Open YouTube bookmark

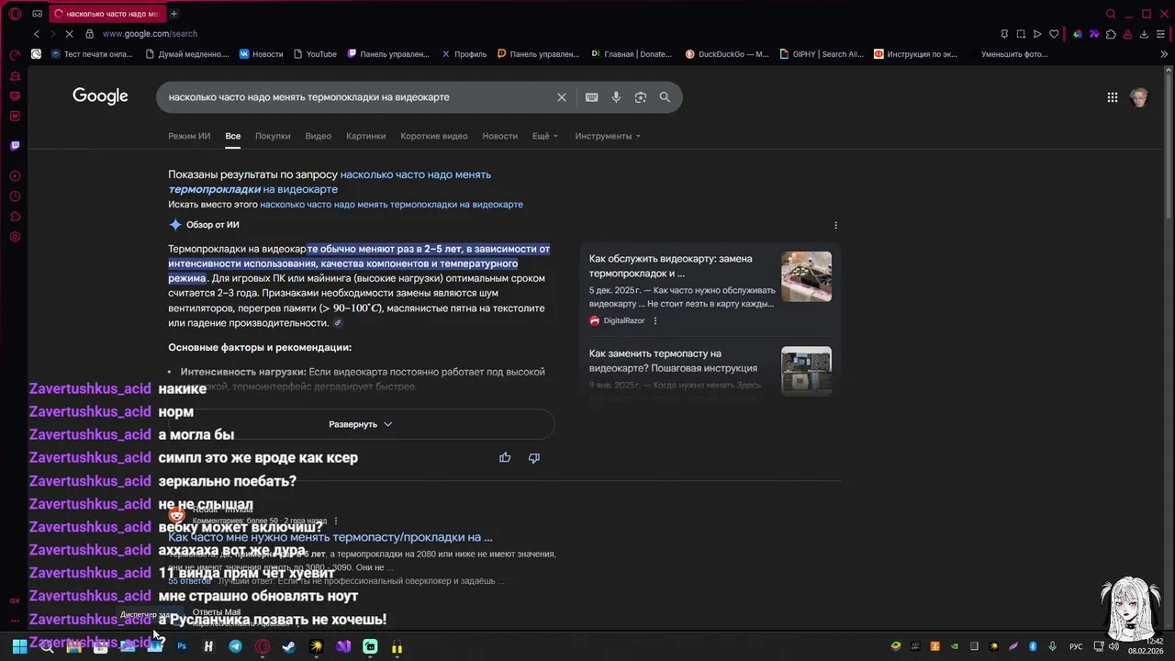click(315, 54)
